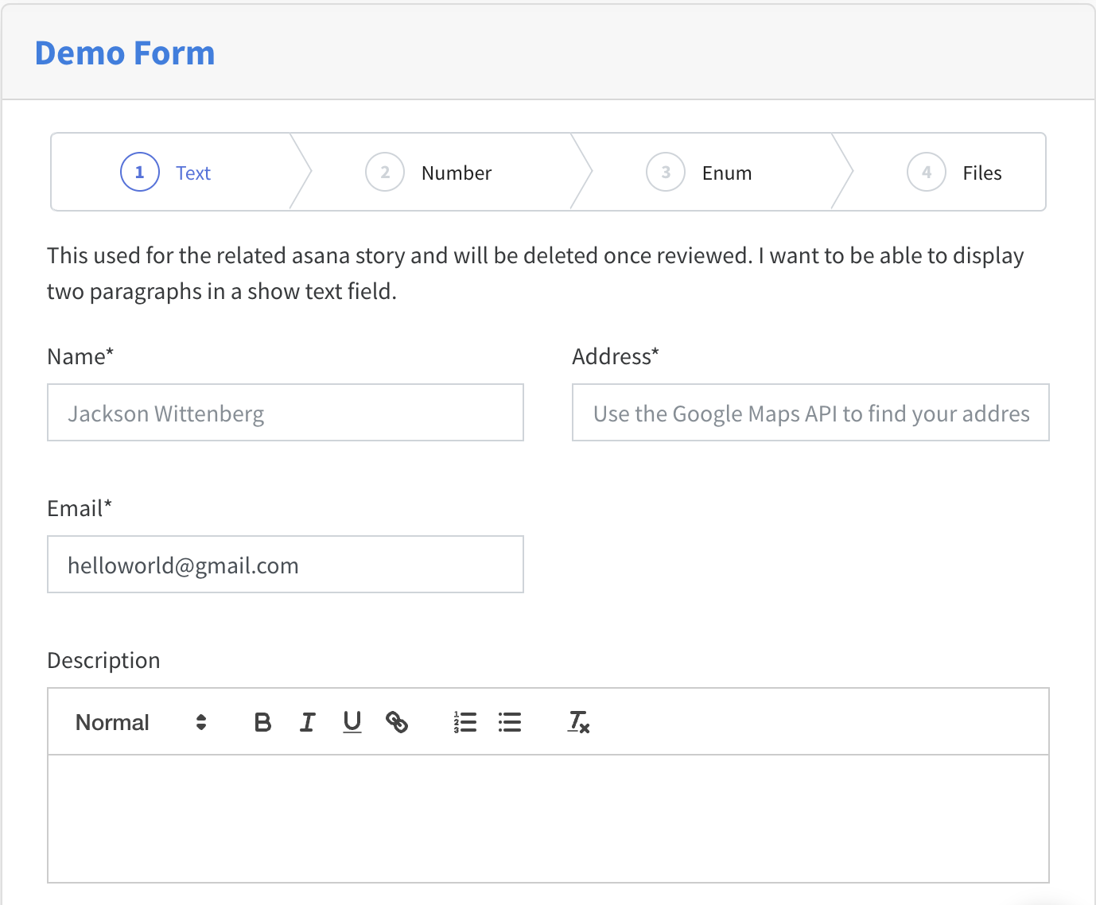Image resolution: width=1096 pixels, height=905 pixels.
Task: Click the Name* label
Action: click(80, 356)
